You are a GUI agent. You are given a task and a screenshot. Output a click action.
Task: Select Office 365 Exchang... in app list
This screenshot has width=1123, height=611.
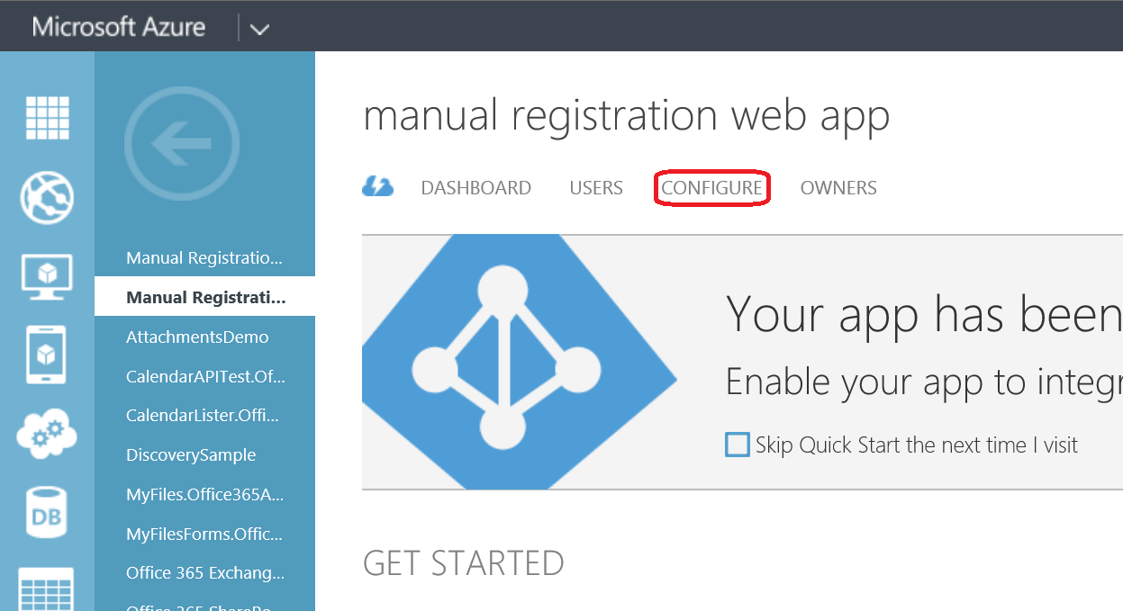click(204, 573)
